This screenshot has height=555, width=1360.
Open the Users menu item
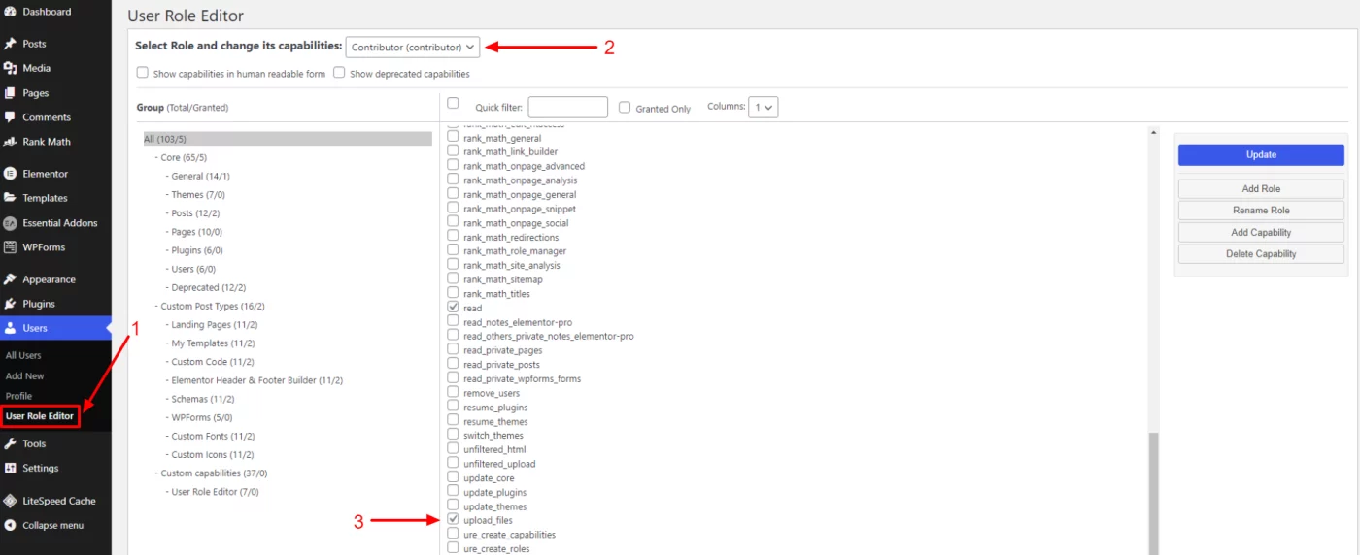55,328
